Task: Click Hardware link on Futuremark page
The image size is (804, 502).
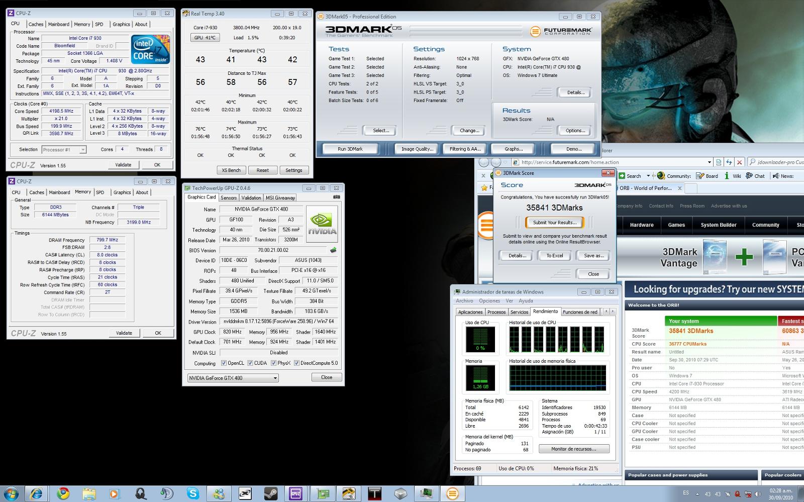Action: point(642,225)
